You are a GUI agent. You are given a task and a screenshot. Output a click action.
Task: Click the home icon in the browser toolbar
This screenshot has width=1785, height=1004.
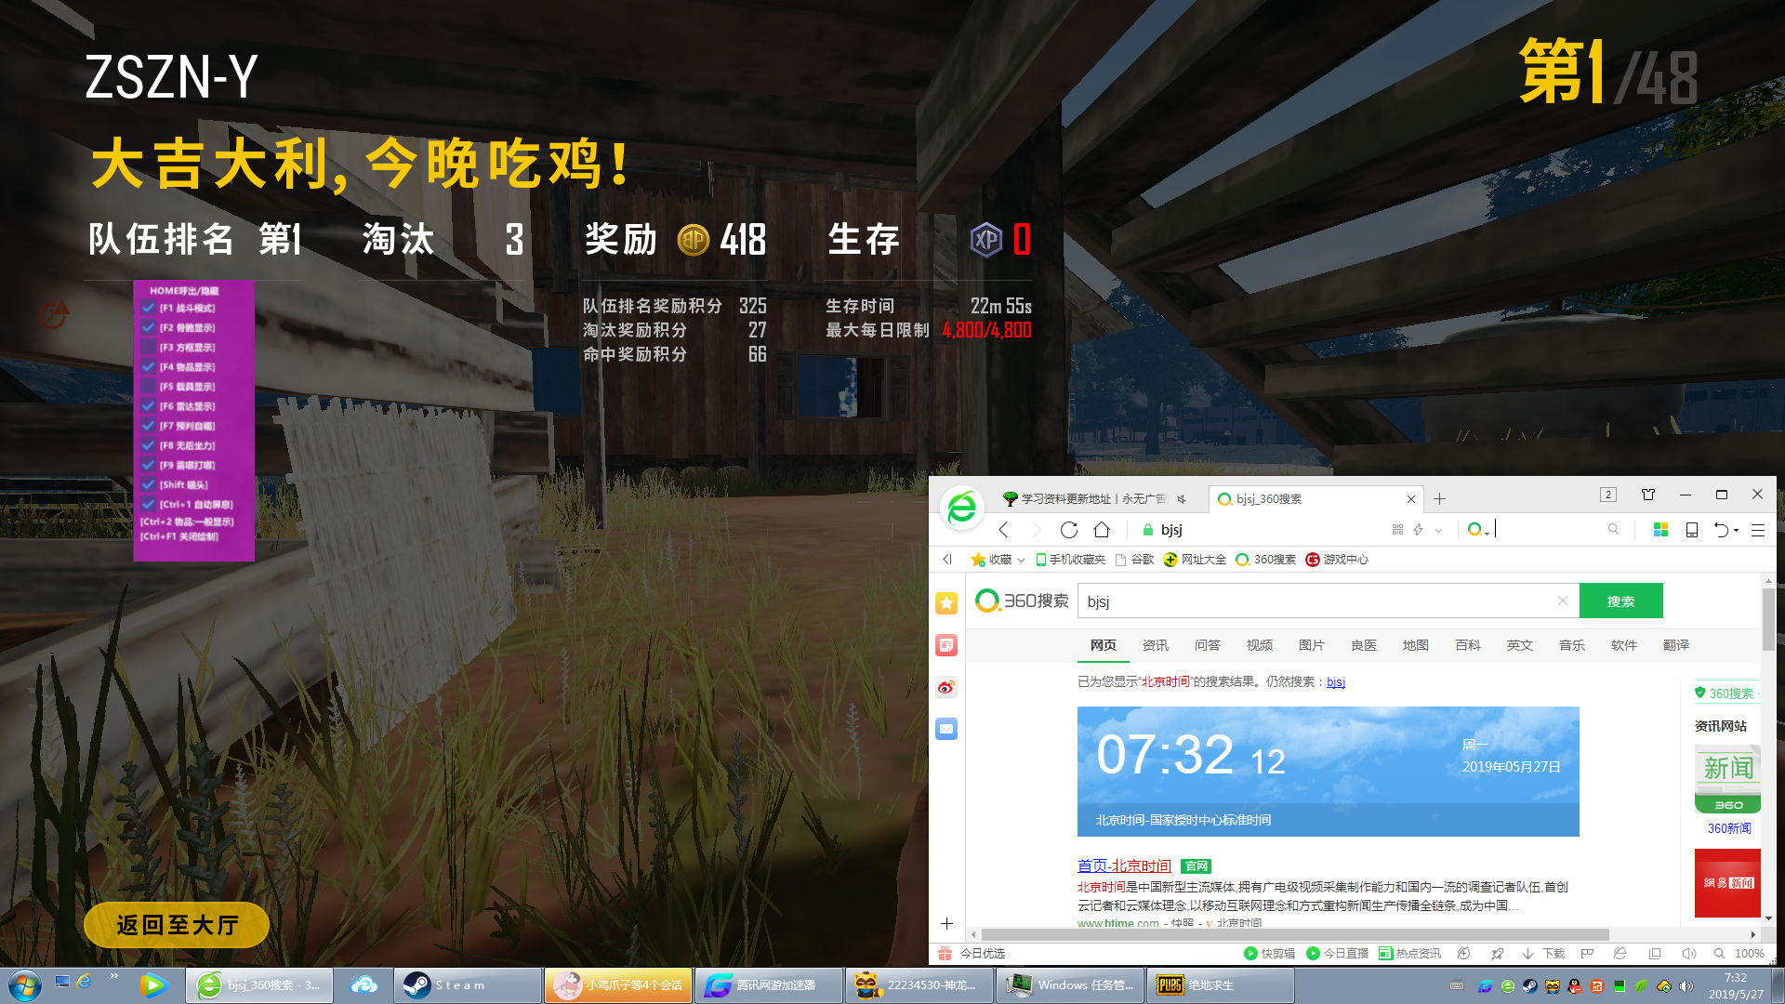coord(1102,530)
